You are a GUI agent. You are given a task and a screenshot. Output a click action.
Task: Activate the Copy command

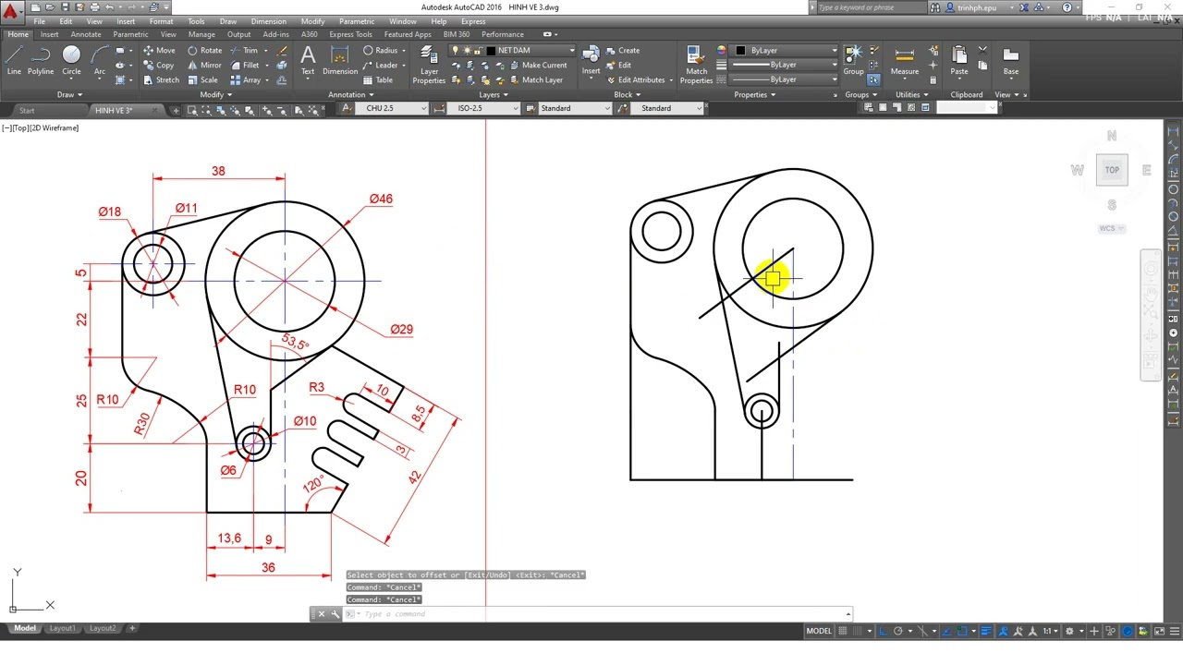[x=159, y=66]
